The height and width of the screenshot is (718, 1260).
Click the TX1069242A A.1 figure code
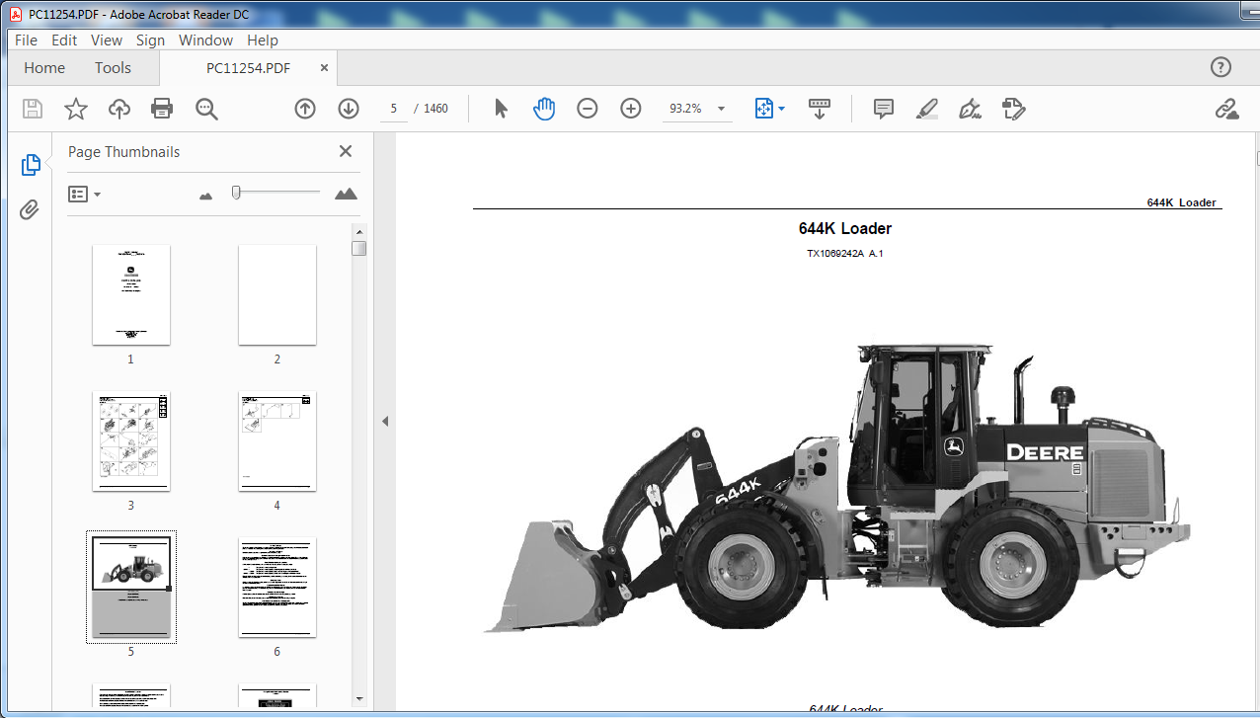coord(845,254)
